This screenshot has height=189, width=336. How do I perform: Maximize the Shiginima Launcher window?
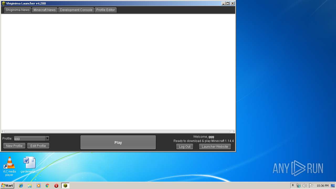(228, 3)
